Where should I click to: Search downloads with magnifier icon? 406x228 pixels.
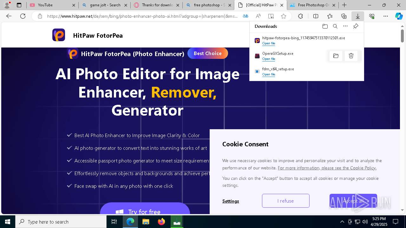click(335, 26)
